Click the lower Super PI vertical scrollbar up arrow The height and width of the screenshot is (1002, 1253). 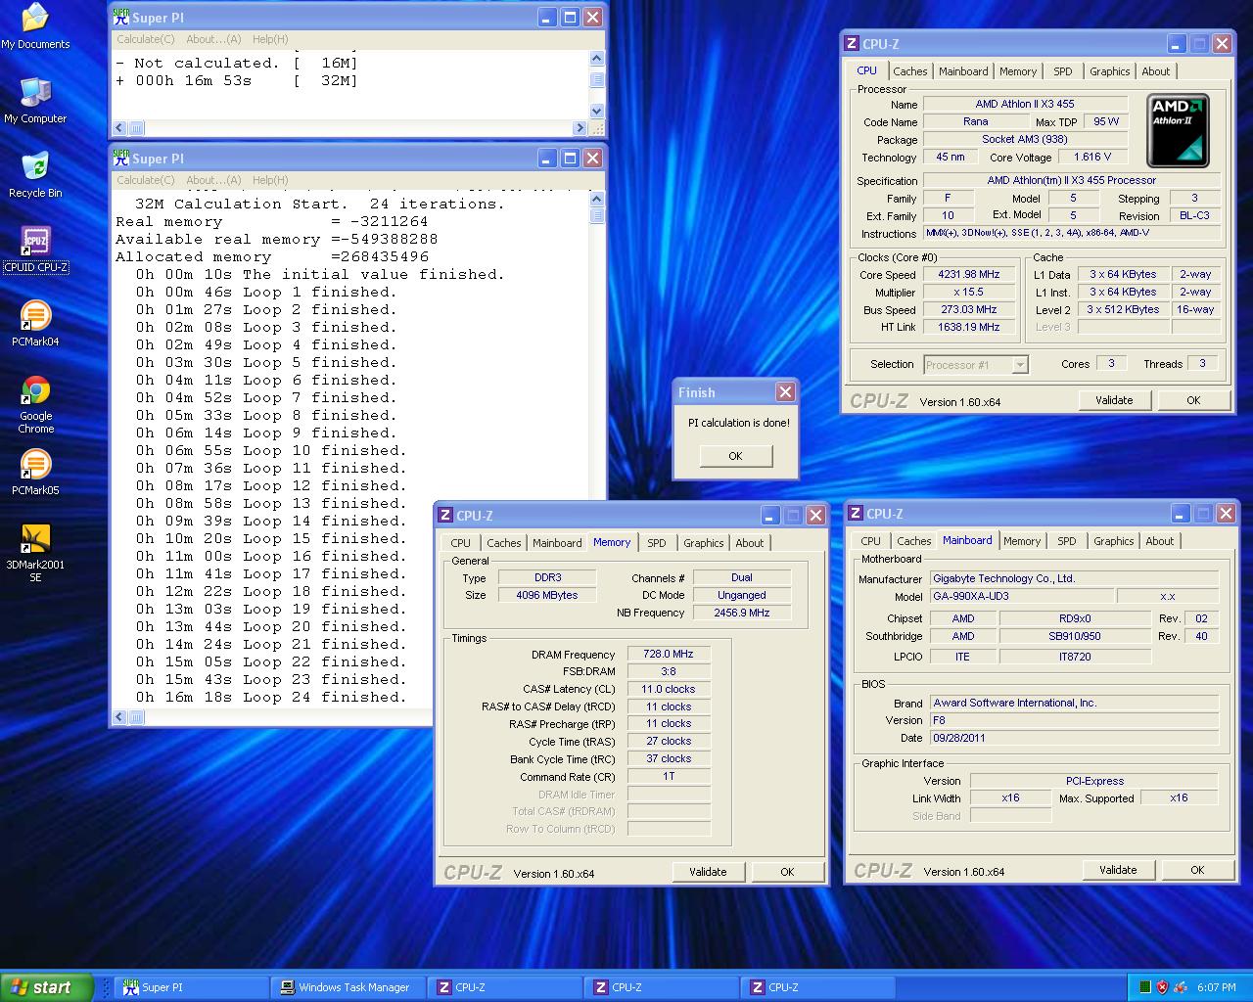pyautogui.click(x=597, y=199)
